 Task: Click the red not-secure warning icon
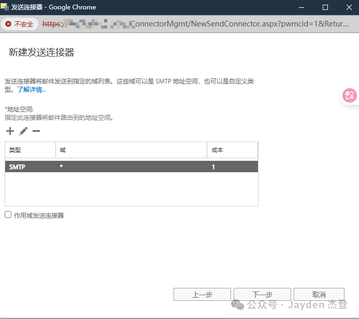[8, 24]
